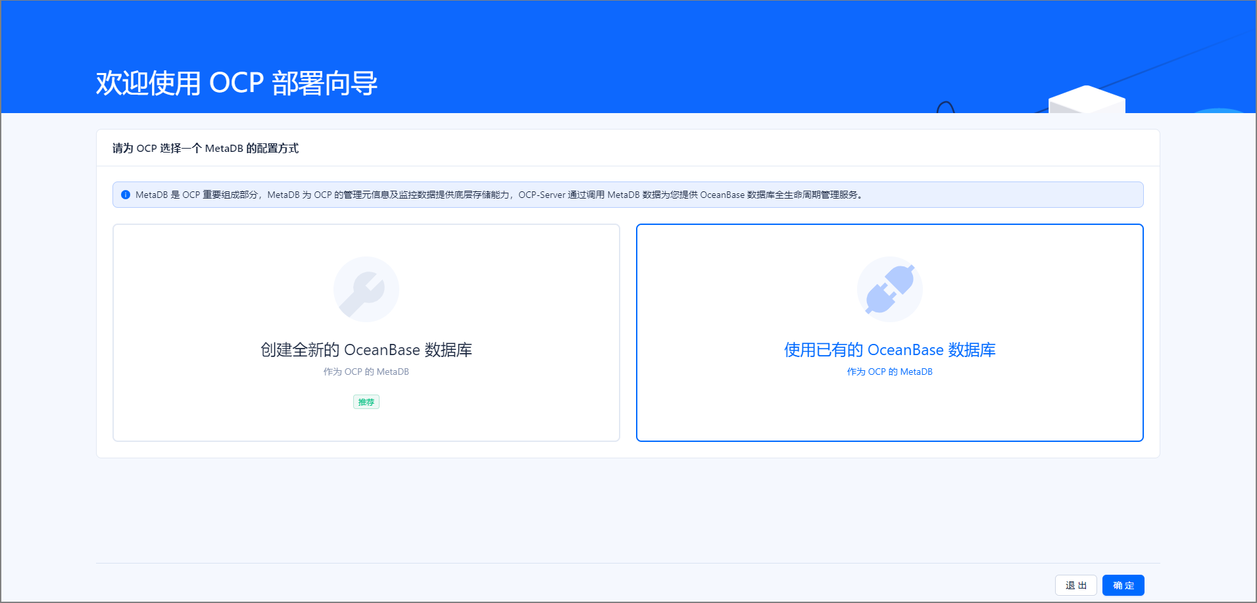Click the circular icon background on the left card
The width and height of the screenshot is (1257, 603).
[366, 289]
